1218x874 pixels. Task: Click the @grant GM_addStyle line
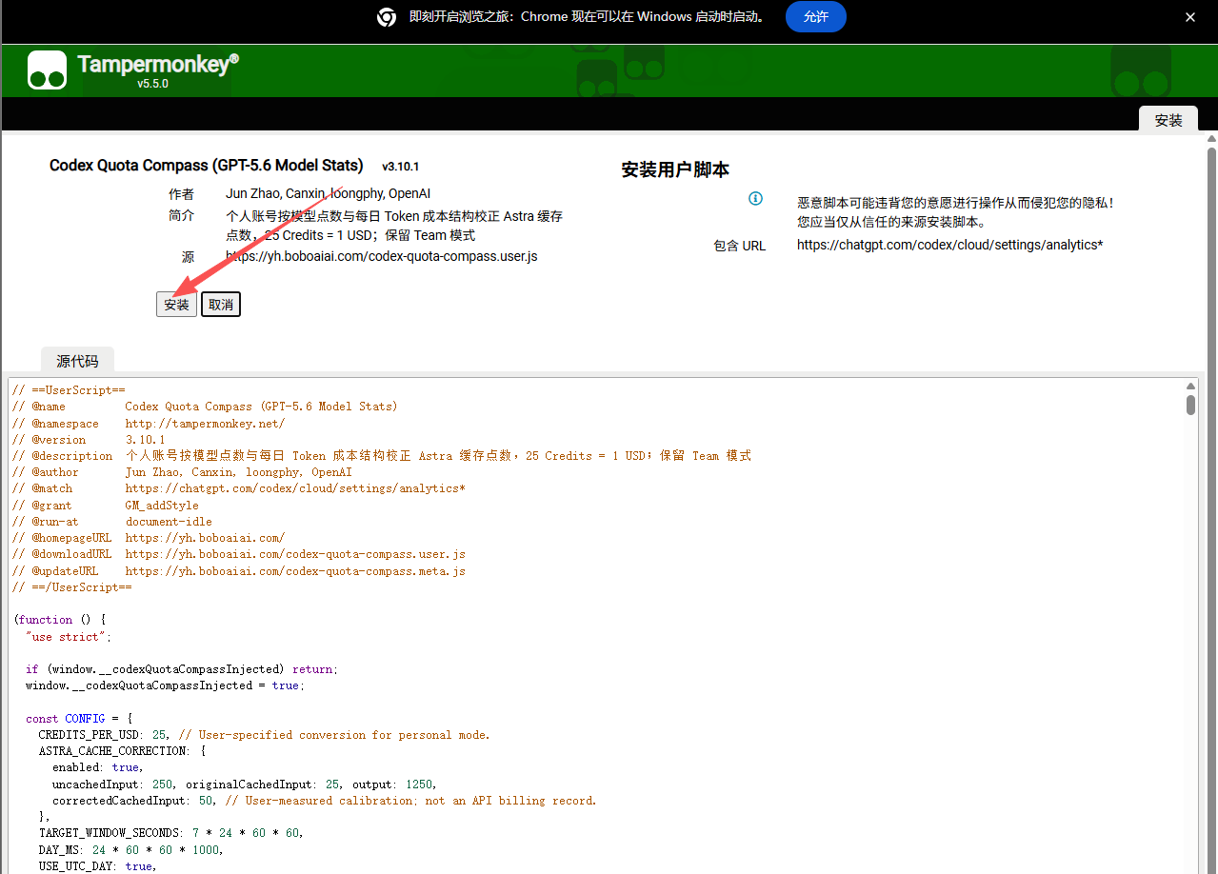106,506
